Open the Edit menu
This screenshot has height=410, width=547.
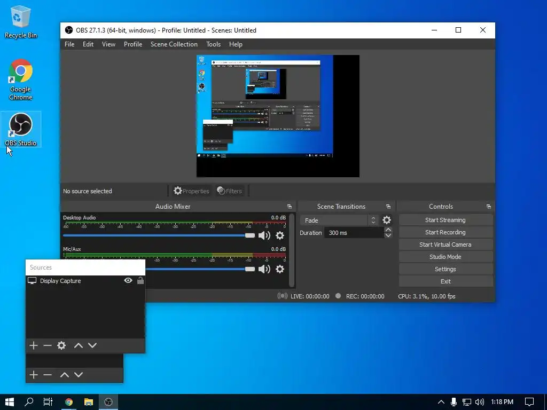pyautogui.click(x=88, y=44)
